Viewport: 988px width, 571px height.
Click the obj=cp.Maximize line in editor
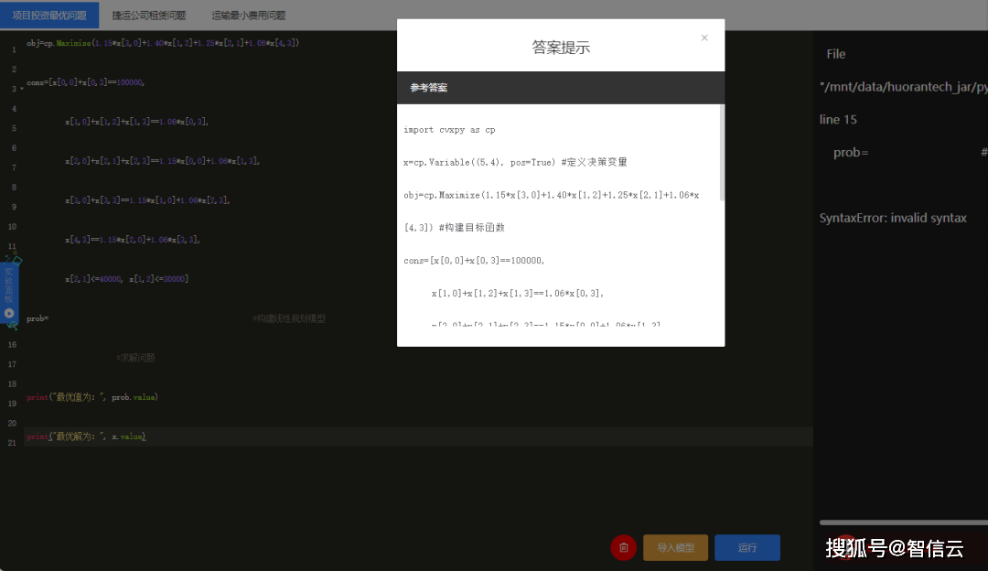(163, 43)
